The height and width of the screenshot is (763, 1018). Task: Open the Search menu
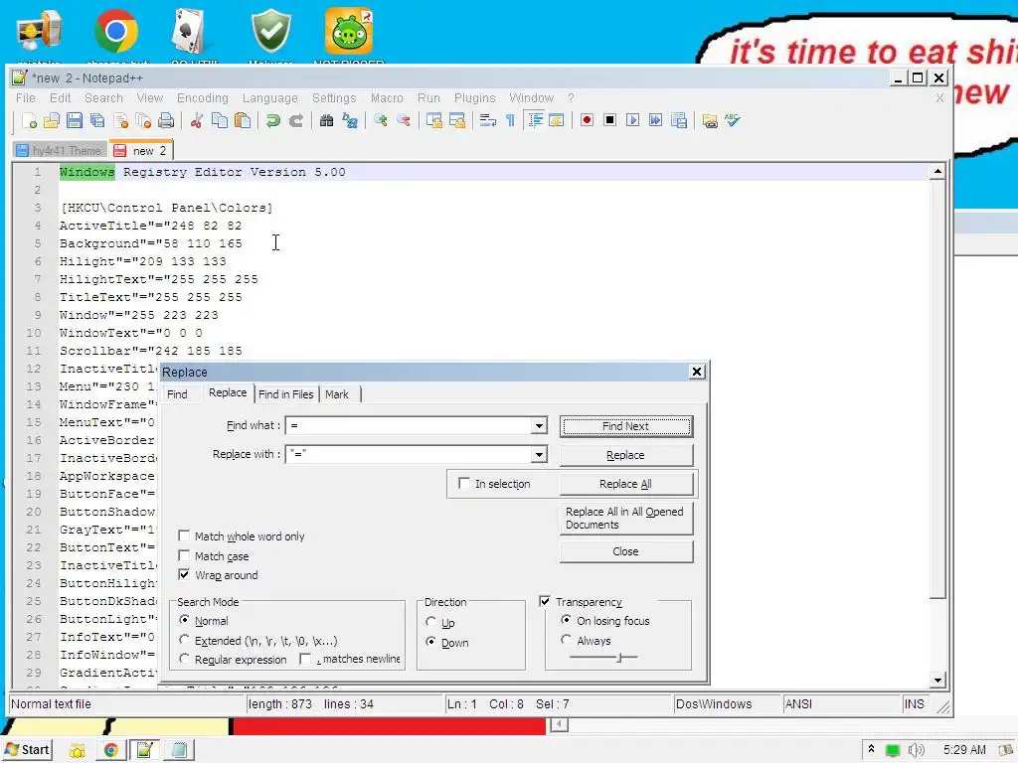tap(103, 98)
